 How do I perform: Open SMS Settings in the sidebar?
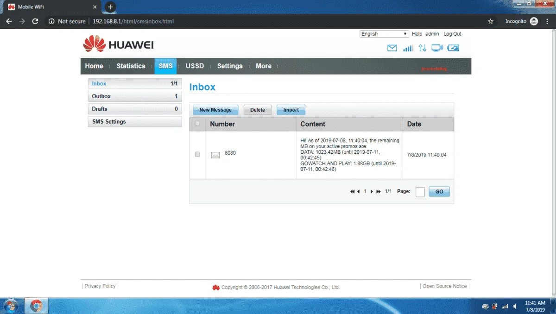135,122
